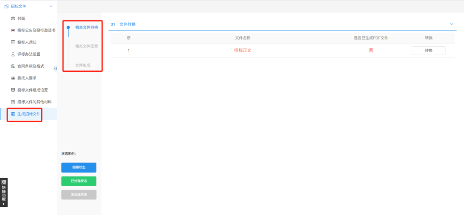Collapse the sidebar using the side handle
Viewport: 464px width, 215px height.
[55, 68]
